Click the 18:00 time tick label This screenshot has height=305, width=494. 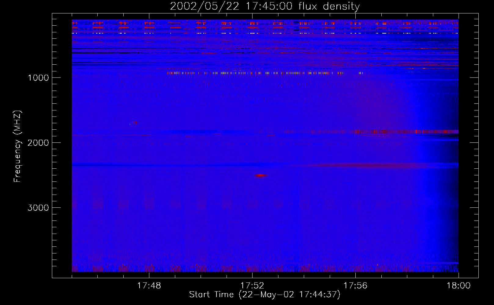point(459,286)
